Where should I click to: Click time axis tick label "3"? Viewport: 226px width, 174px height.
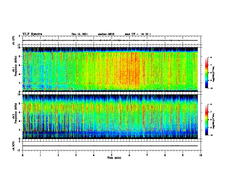(x=76, y=155)
